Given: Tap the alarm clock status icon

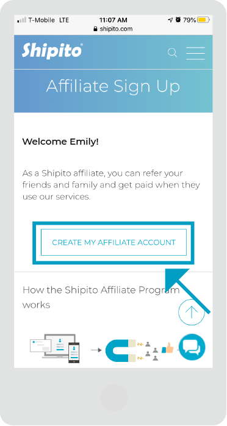Looking at the screenshot, I should 178,20.
